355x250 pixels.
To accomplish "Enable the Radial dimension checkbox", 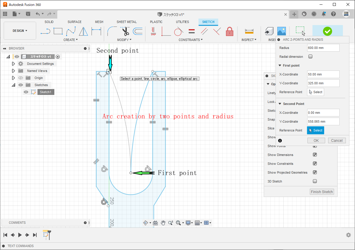I will click(x=310, y=57).
